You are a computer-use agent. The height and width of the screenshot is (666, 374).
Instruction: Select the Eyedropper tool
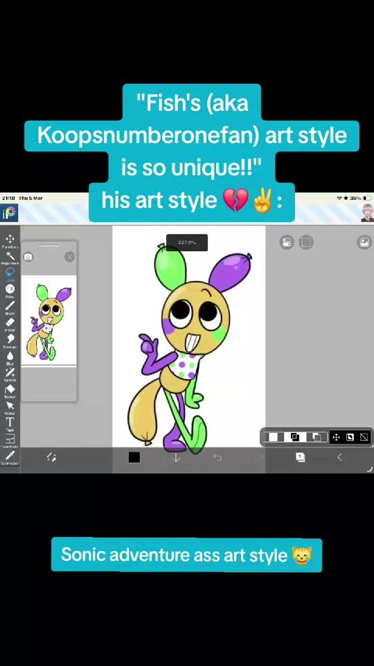(9, 457)
